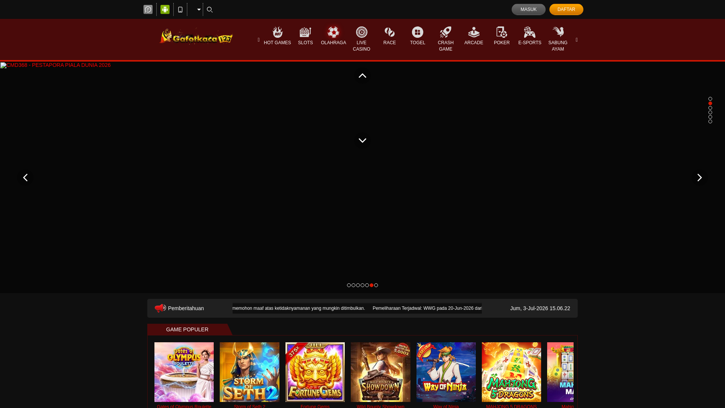This screenshot has width=725, height=408.
Task: Select the first vertical slide indicator dot
Action: pyautogui.click(x=710, y=99)
